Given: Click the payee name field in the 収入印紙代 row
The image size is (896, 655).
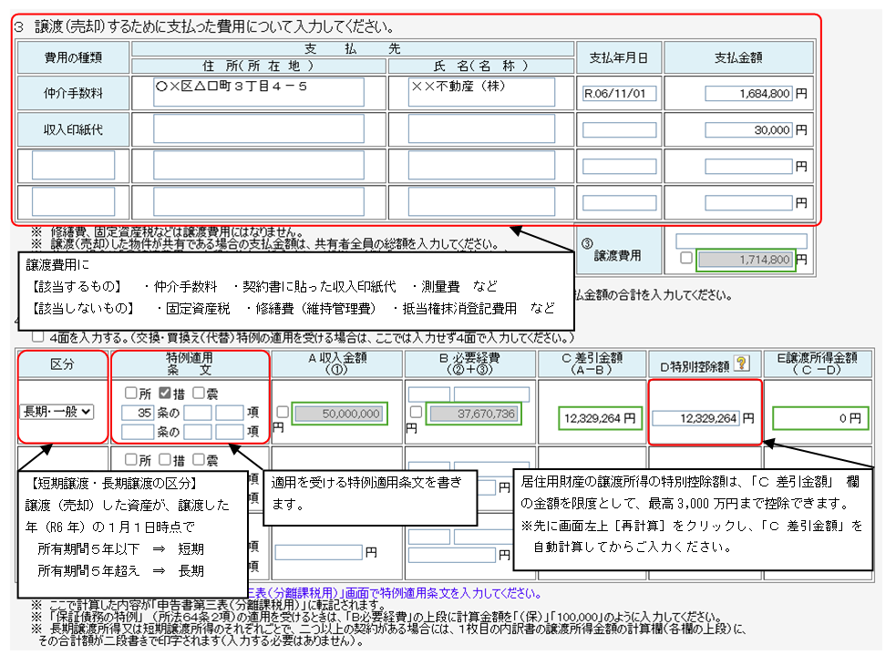Looking at the screenshot, I should click(x=481, y=128).
